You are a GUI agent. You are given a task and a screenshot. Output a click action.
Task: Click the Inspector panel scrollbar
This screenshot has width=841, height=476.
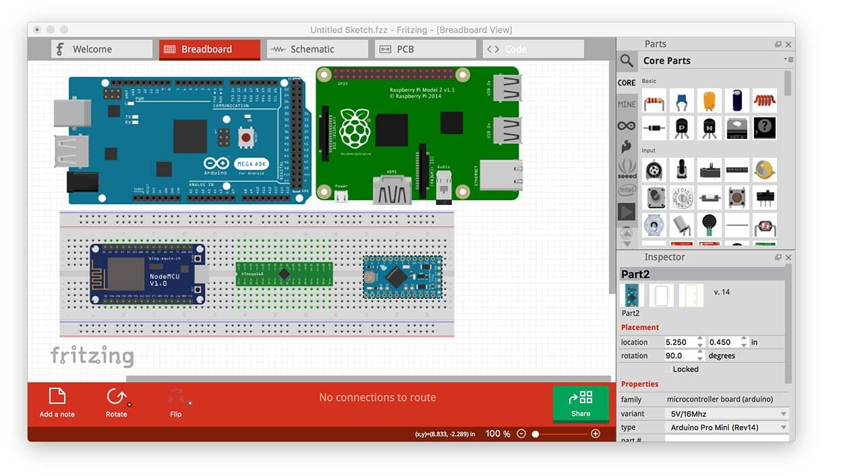point(787,324)
